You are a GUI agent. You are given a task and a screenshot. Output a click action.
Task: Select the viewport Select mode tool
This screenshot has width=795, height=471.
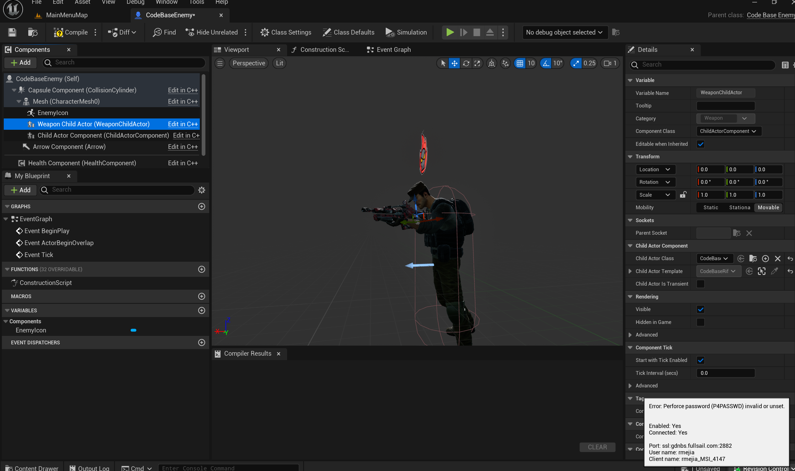point(443,63)
